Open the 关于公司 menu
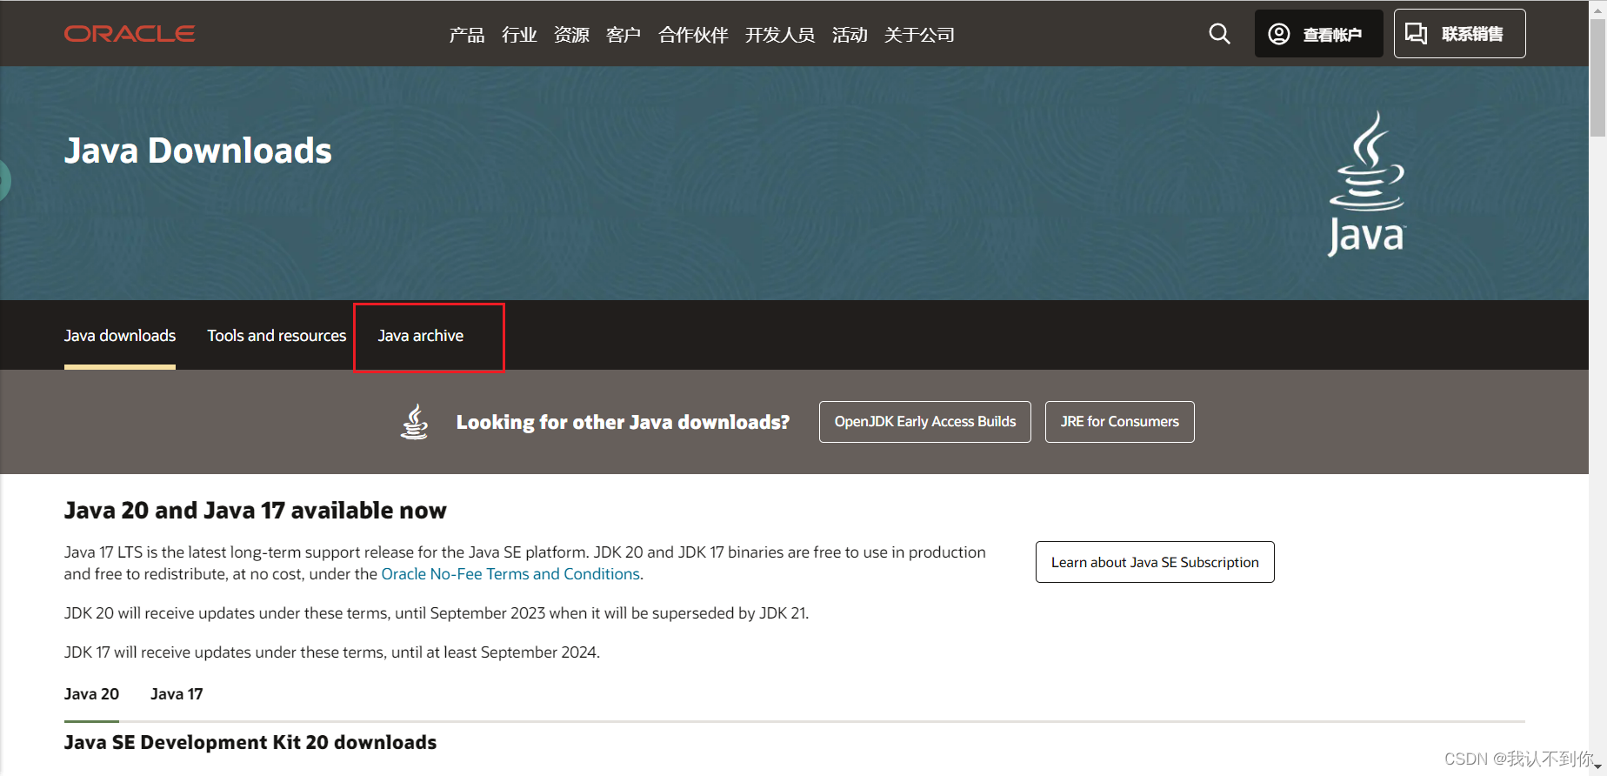The height and width of the screenshot is (776, 1607). (919, 35)
